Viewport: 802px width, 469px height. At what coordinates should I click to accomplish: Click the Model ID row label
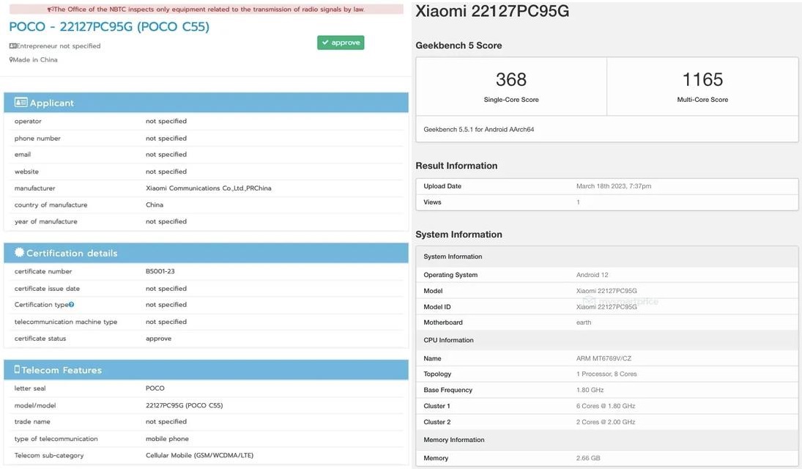pyautogui.click(x=437, y=307)
